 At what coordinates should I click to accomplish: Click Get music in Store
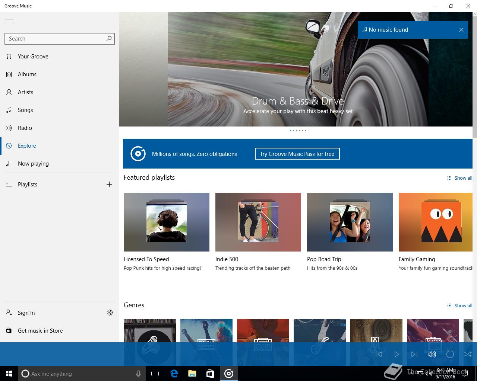60,331
